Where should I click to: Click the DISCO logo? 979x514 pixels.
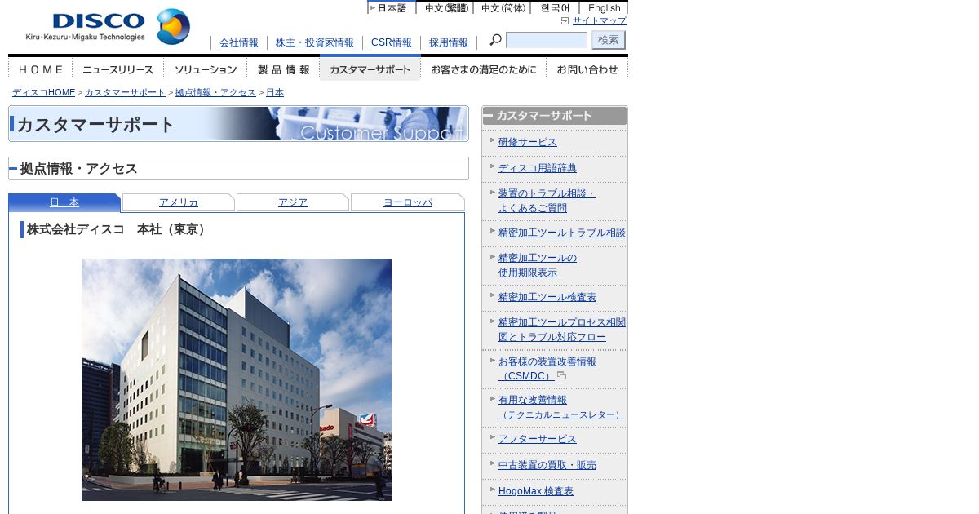pos(108,27)
